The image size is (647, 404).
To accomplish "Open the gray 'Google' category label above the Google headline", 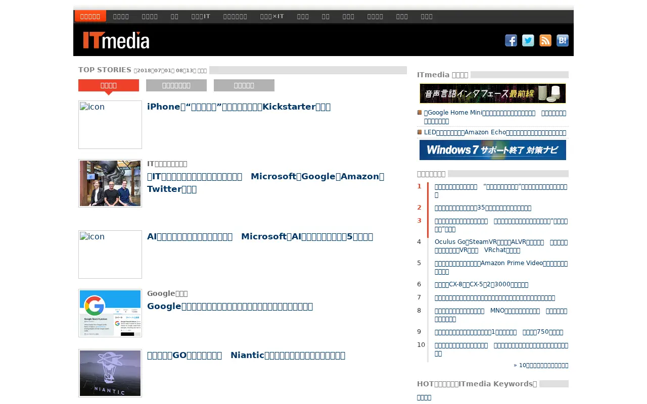I will pos(167,293).
